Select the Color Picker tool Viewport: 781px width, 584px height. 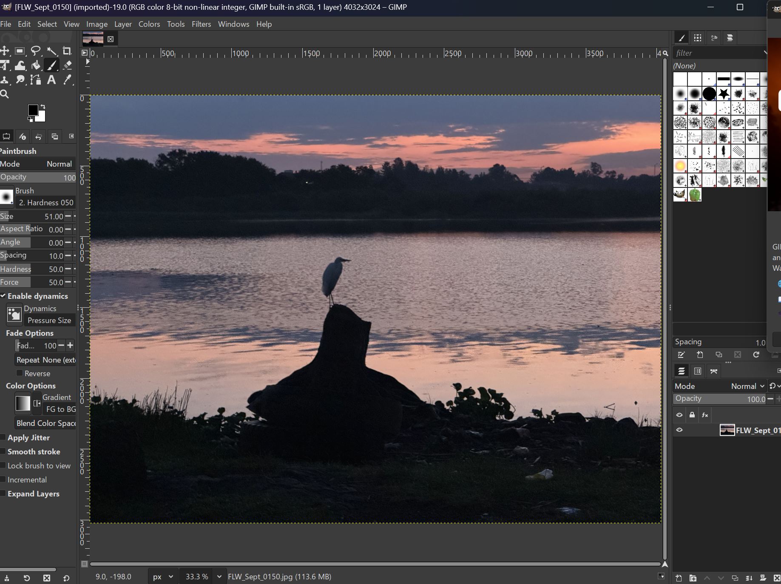click(68, 80)
